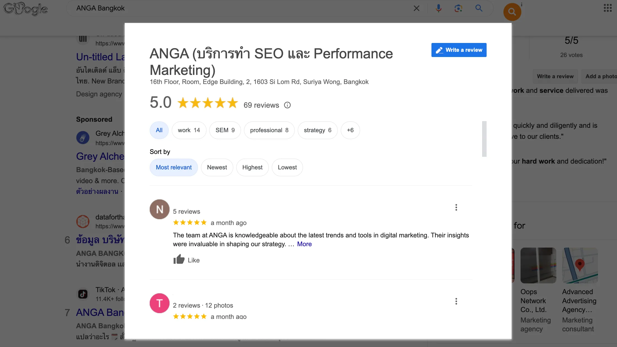Like the review by reviewer N
This screenshot has height=347, width=617.
click(x=186, y=260)
